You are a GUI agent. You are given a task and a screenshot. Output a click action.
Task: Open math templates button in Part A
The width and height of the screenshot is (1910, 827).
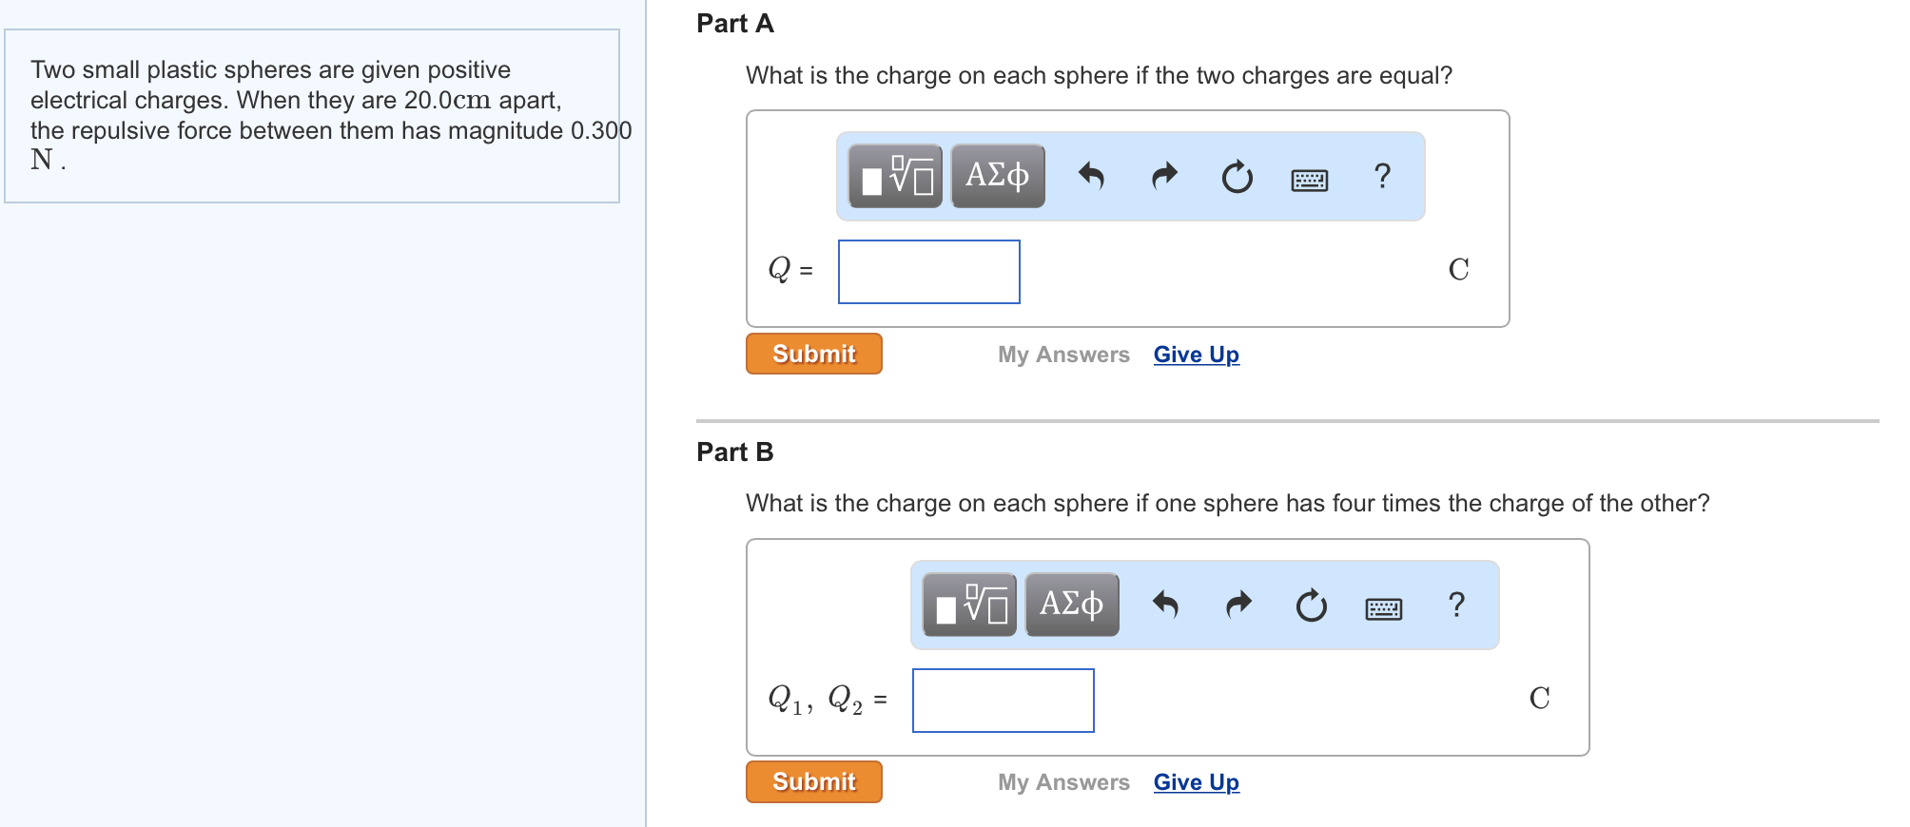coord(895,177)
